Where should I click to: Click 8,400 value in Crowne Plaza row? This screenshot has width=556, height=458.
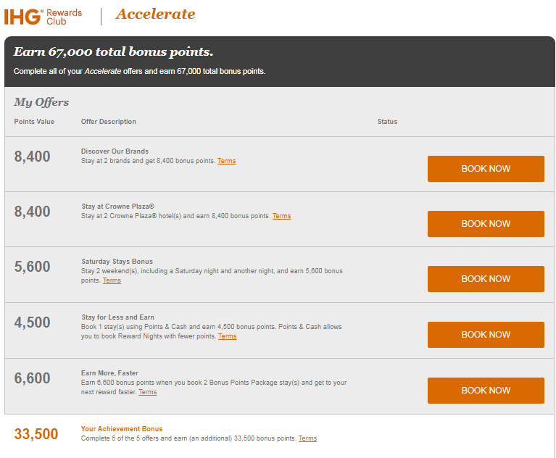pos(33,212)
